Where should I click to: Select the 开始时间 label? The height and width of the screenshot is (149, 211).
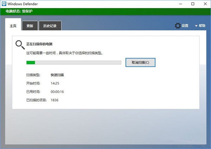tap(33, 83)
